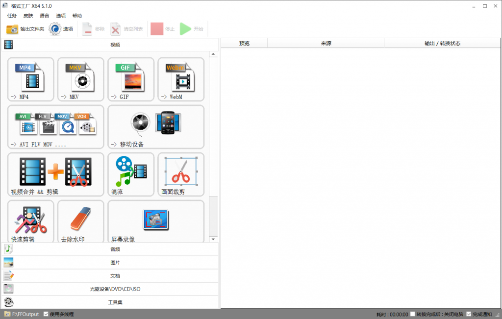The width and height of the screenshot is (502, 319).
Task: Uncheck the 完成通知 checkbox
Action: pos(469,314)
